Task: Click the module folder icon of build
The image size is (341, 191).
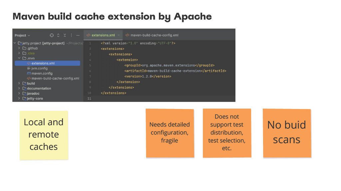Action: pos(24,83)
